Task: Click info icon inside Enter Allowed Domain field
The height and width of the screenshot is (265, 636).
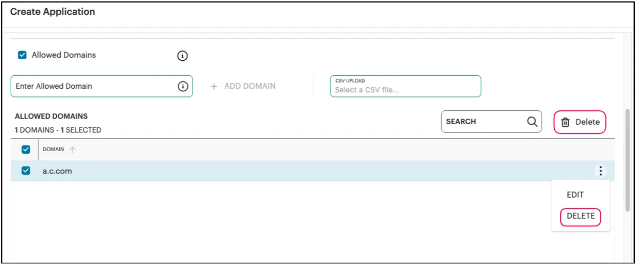Action: (182, 86)
